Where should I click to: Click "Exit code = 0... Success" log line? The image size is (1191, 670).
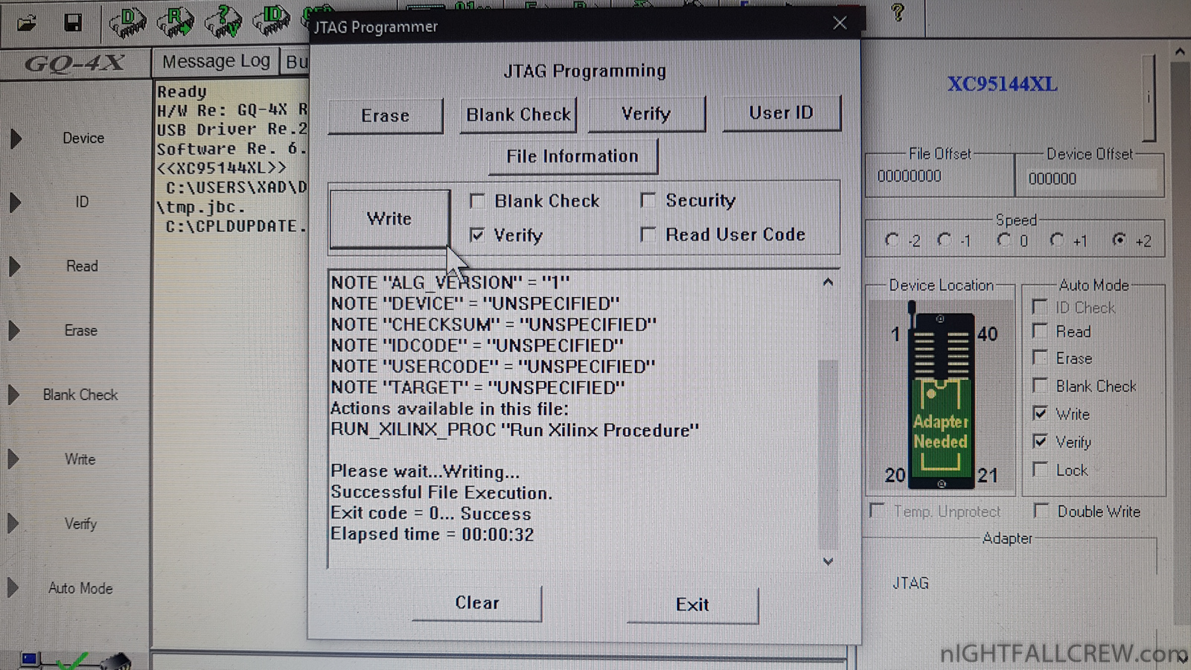click(430, 514)
